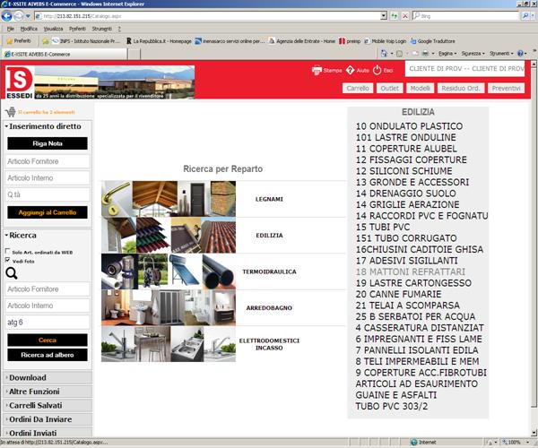Open the Preventivi tab
Screen dimensions: 538x448
(x=506, y=89)
